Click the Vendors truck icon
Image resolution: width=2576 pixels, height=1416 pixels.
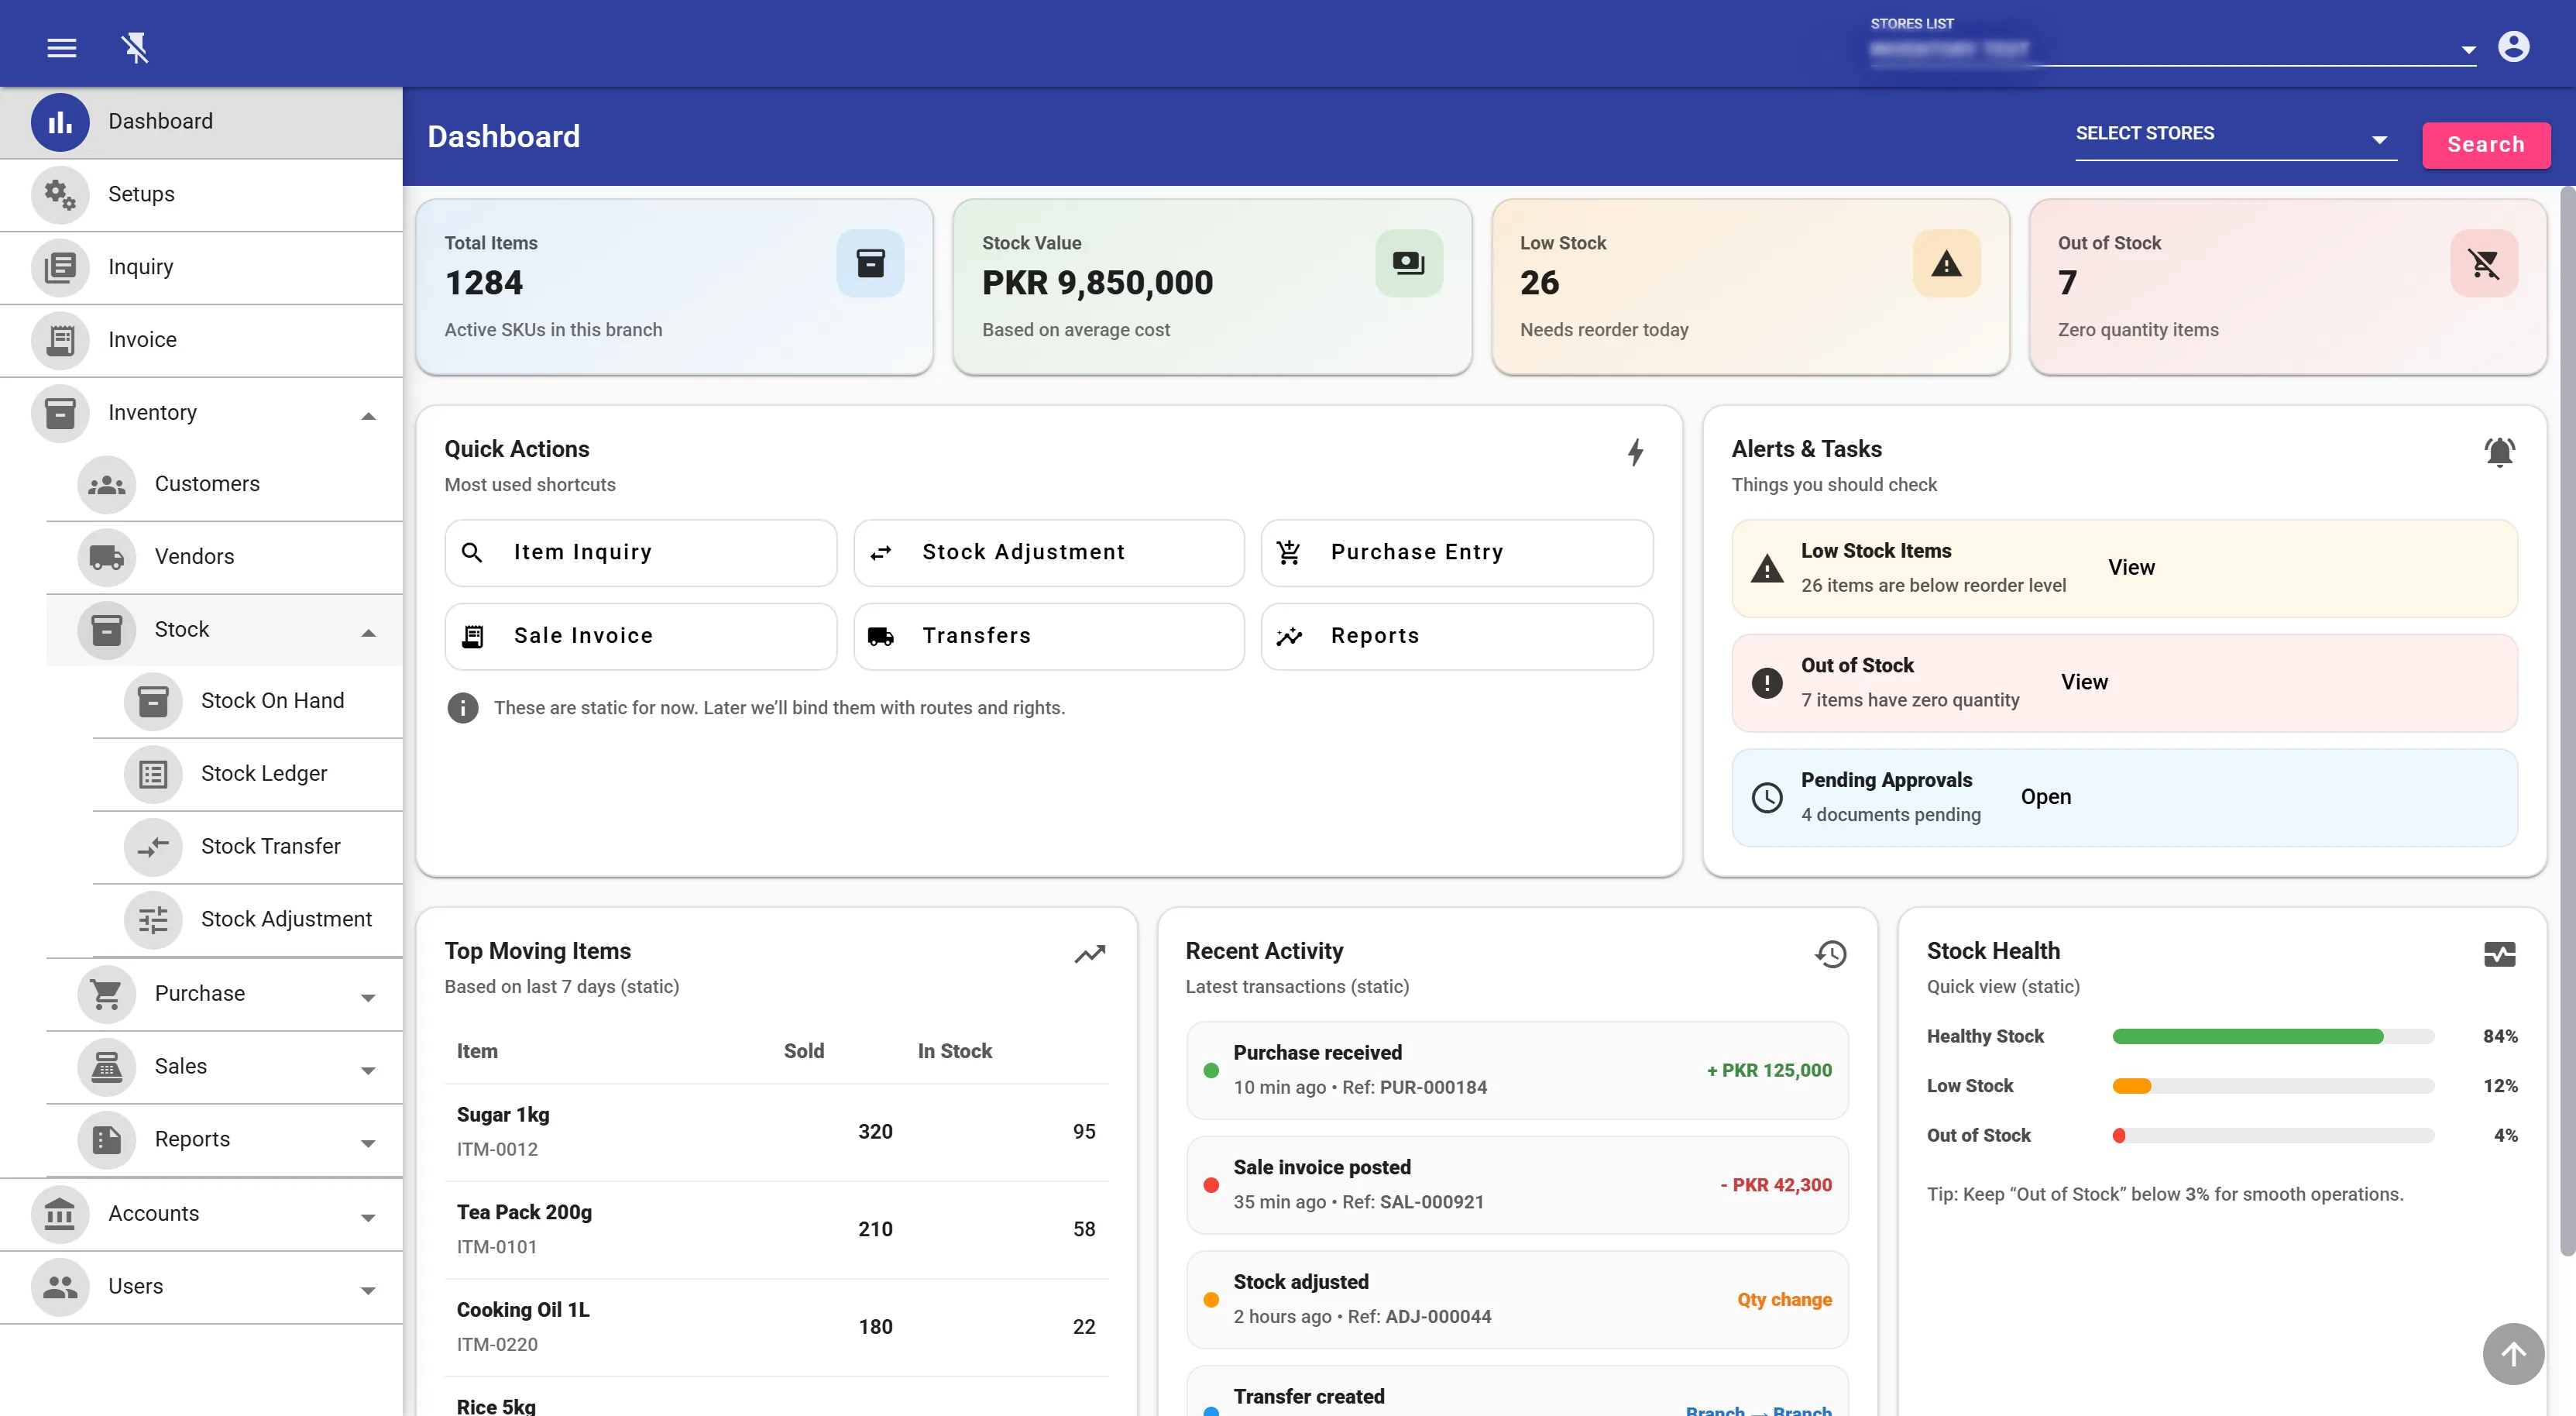point(106,558)
